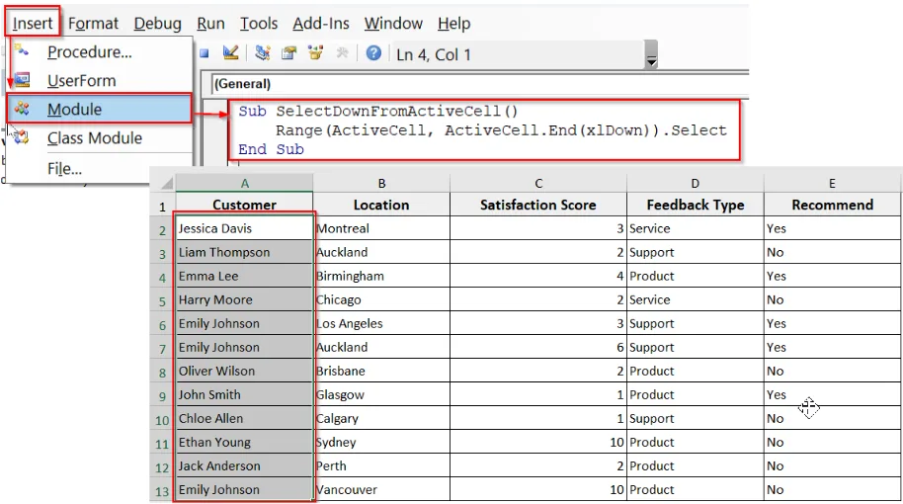Click the Location header cell
The height and width of the screenshot is (504, 903).
pyautogui.click(x=381, y=205)
